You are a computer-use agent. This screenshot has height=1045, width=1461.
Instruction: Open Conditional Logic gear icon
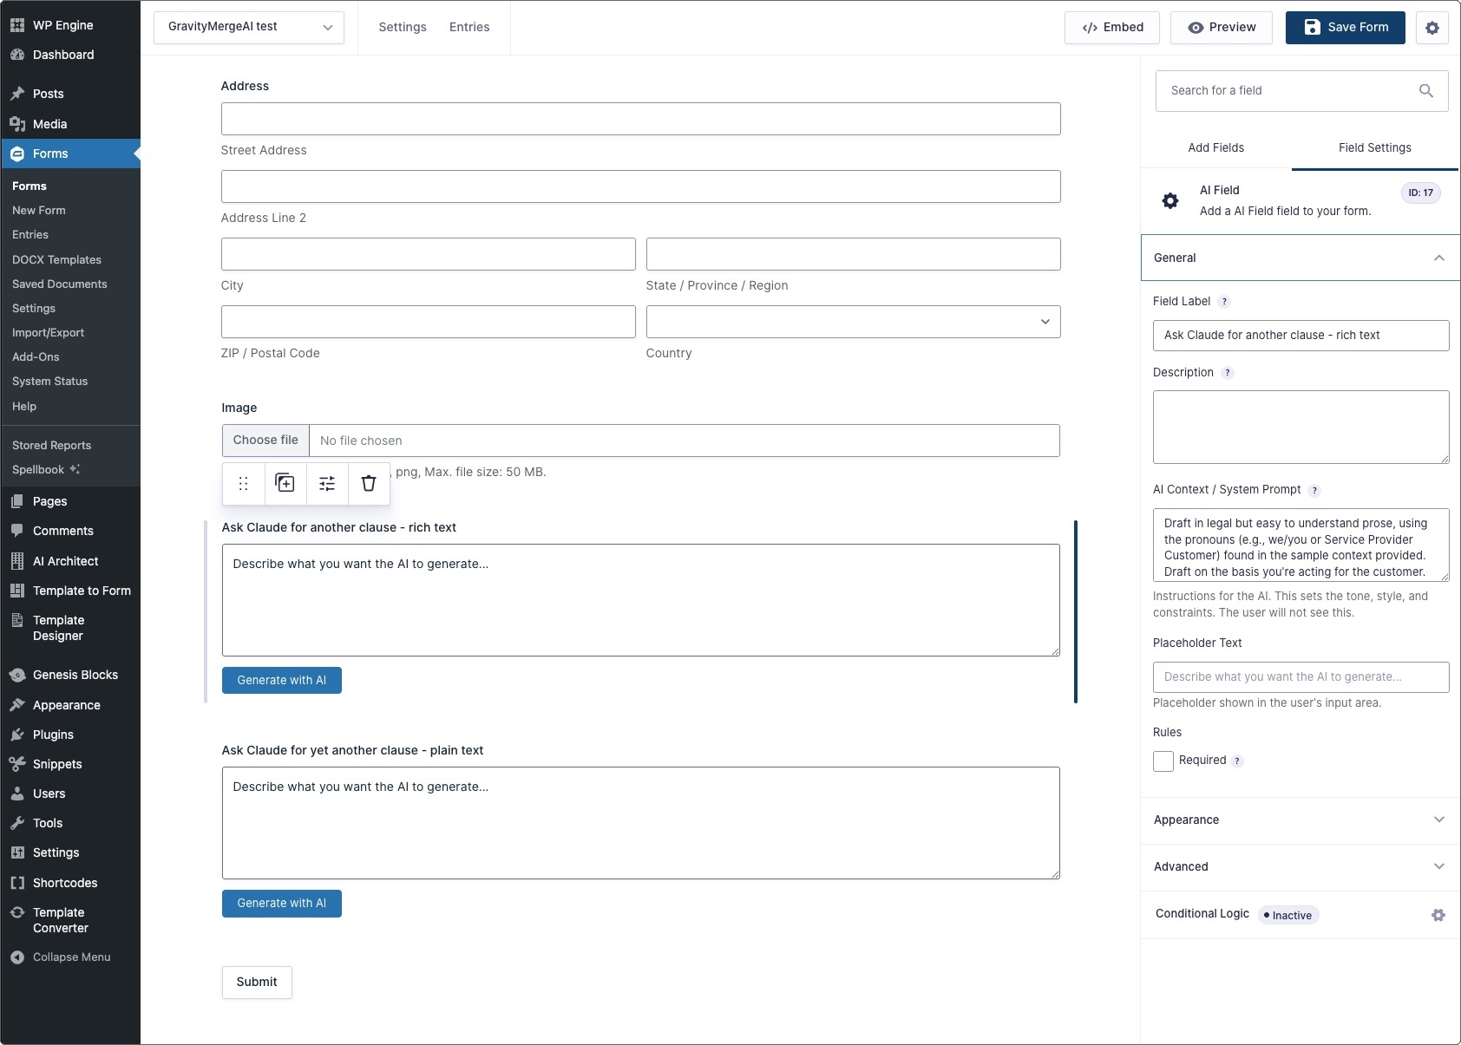pos(1438,915)
